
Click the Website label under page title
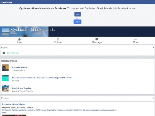(15, 34)
